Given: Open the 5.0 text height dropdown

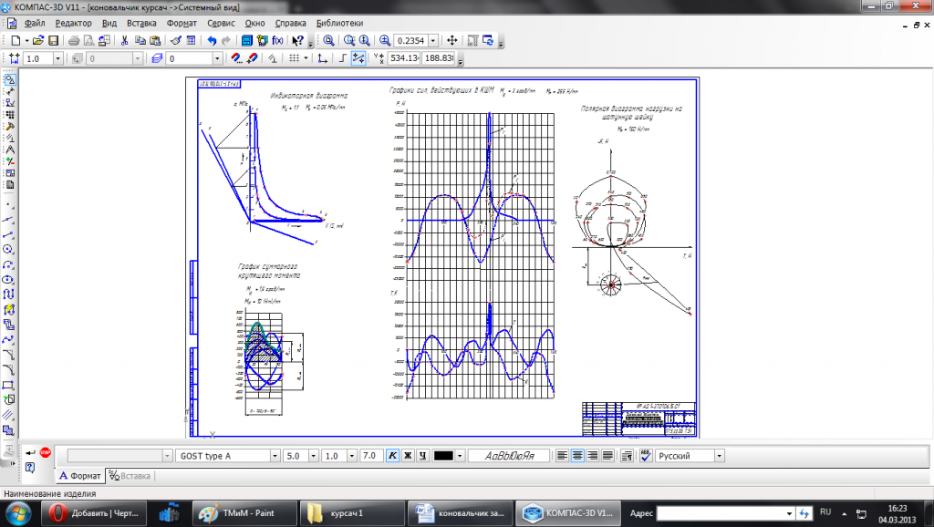Looking at the screenshot, I should 314,456.
